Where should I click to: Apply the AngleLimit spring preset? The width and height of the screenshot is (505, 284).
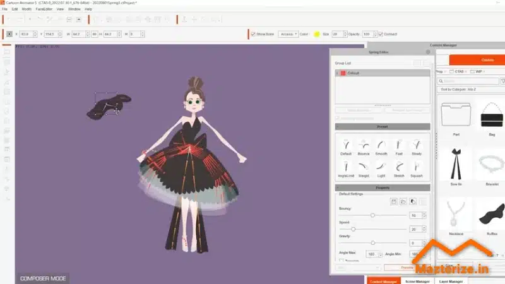pos(346,169)
